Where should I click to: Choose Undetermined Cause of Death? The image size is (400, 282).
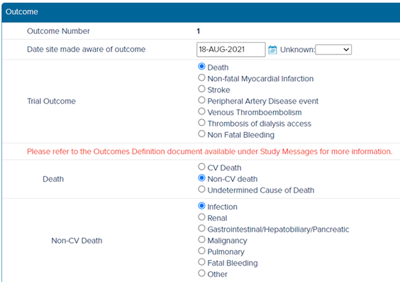tap(201, 189)
